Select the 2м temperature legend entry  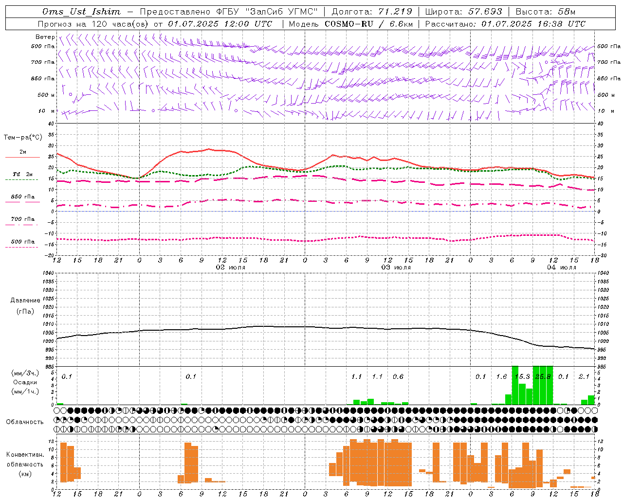coord(23,152)
